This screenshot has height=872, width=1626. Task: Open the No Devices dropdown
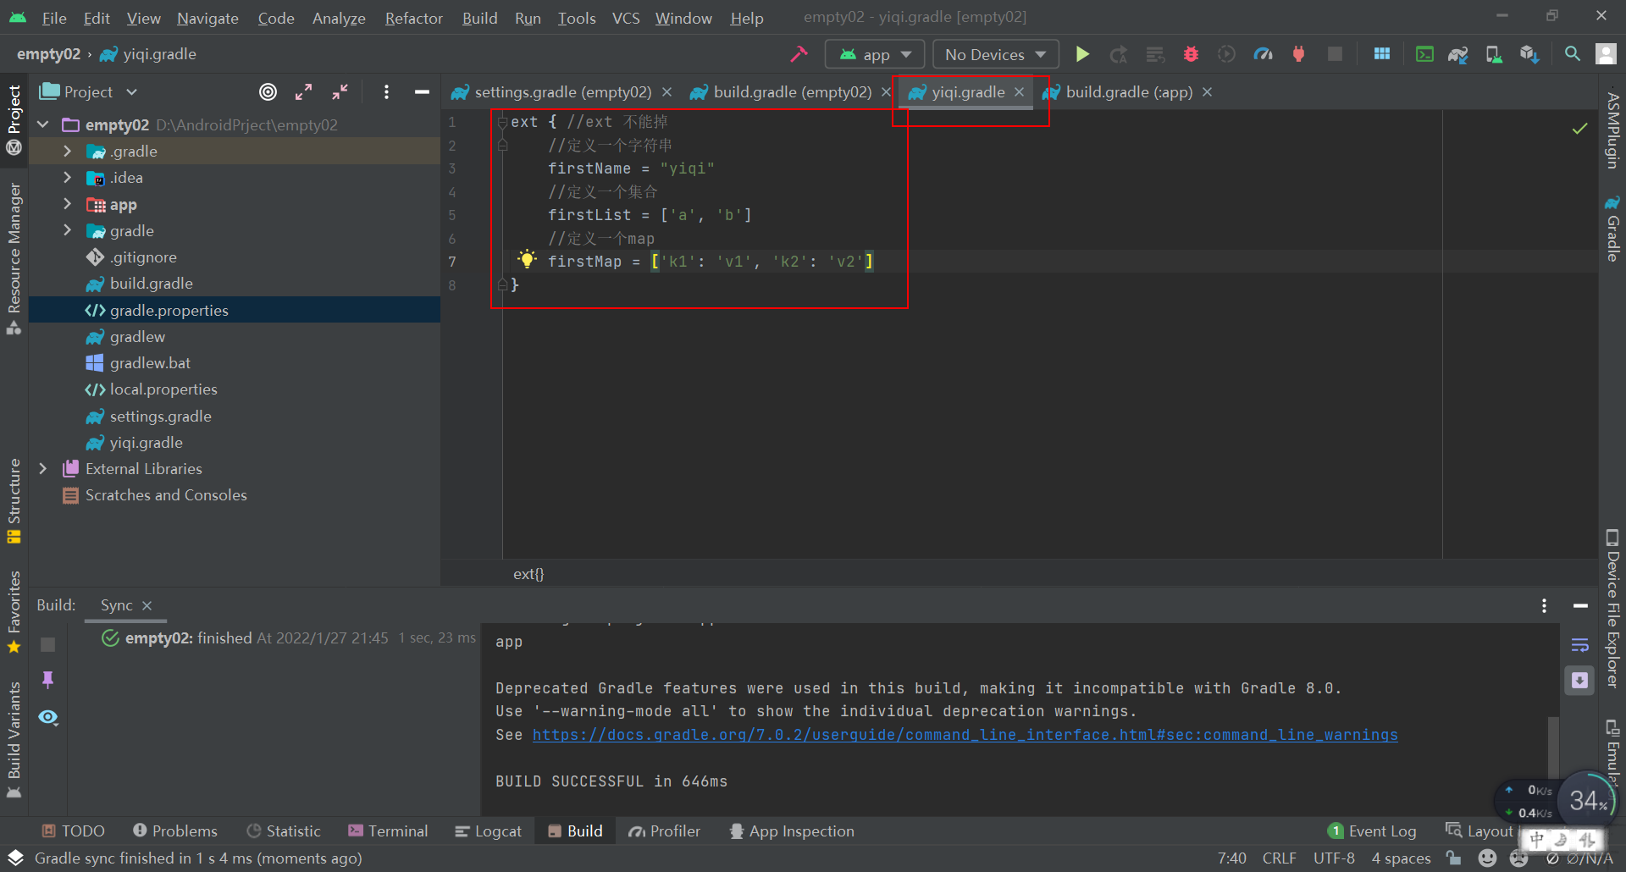click(x=995, y=53)
